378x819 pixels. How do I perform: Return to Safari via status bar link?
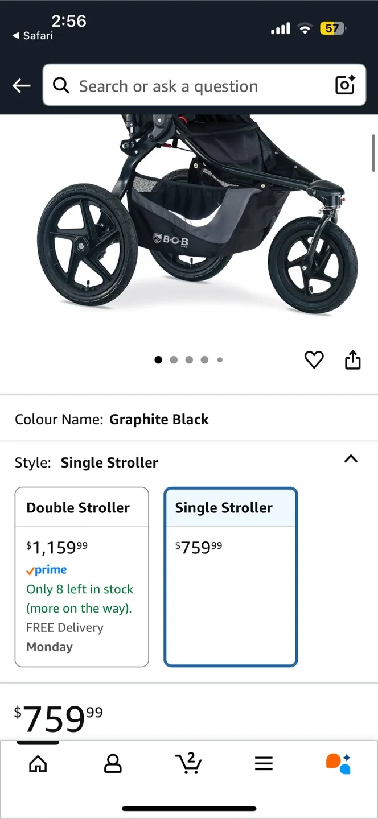pos(33,36)
